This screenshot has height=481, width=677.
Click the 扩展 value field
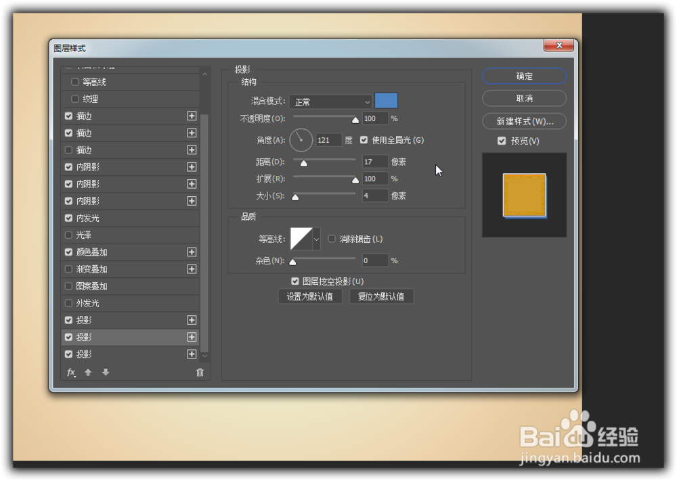[375, 179]
